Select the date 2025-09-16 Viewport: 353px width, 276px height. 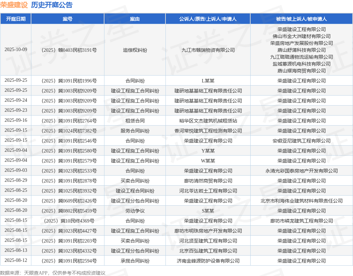(16, 120)
